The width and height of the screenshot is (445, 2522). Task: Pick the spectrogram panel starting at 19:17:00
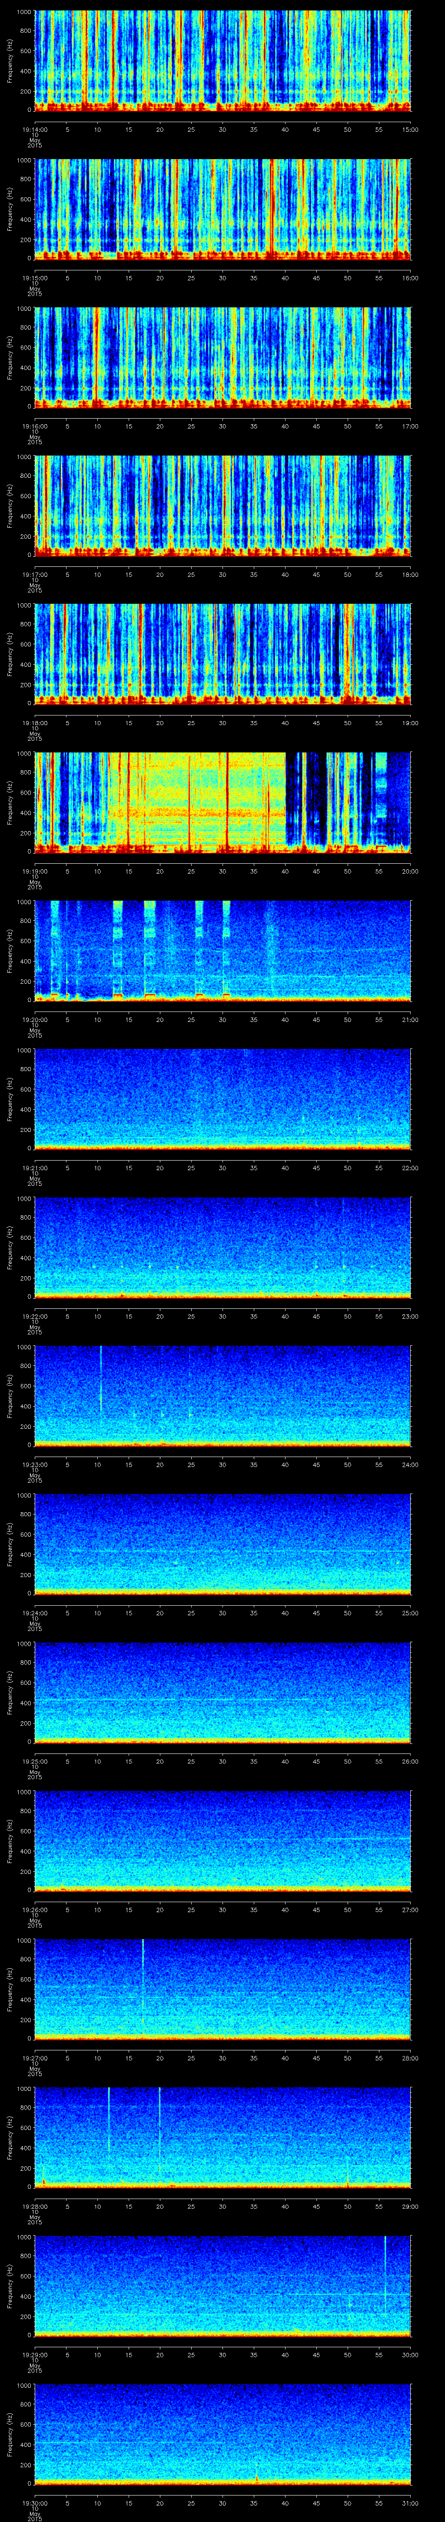[223, 506]
